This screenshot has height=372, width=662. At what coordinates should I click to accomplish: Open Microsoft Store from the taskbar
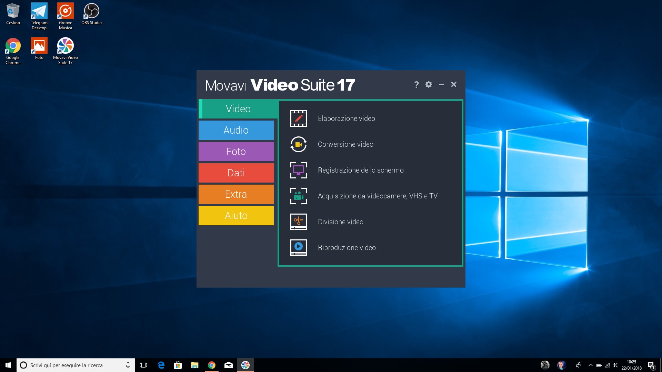[178, 365]
